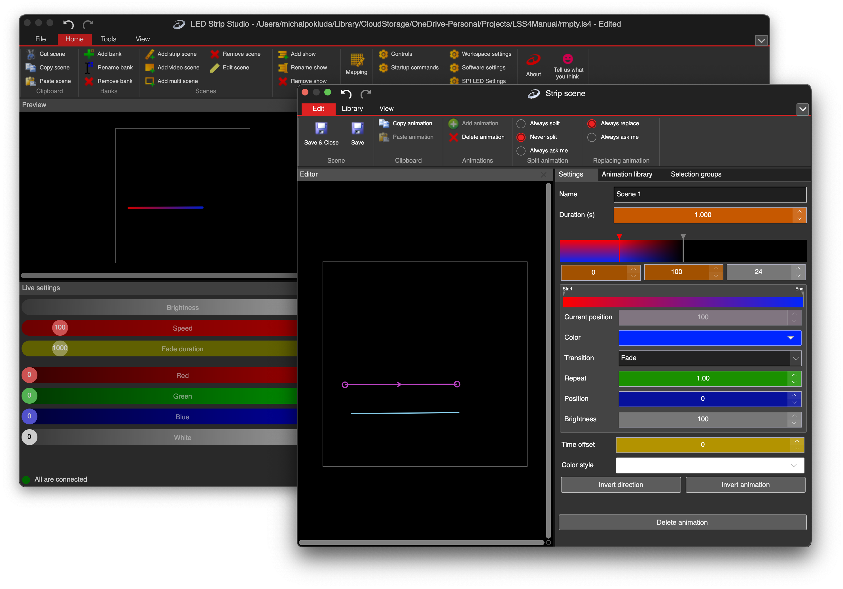Close the Editor panel with X
This screenshot has height=589, width=843.
[543, 175]
